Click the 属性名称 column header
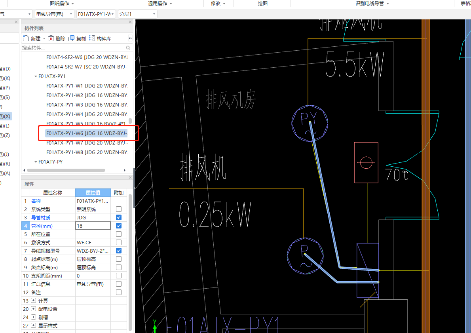The width and height of the screenshot is (471, 333). 52,192
